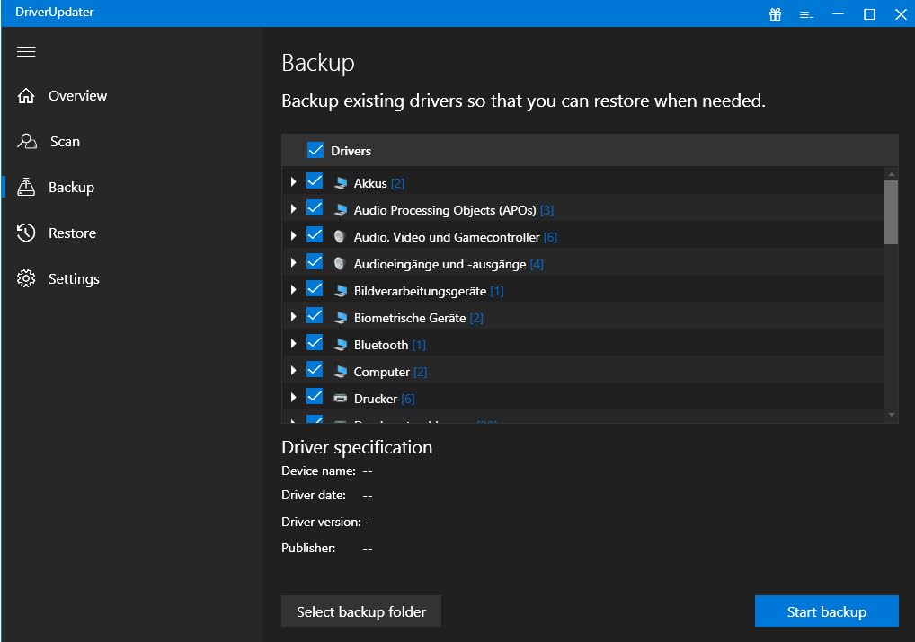
Task: Switch to the Restore page
Action: click(x=73, y=233)
